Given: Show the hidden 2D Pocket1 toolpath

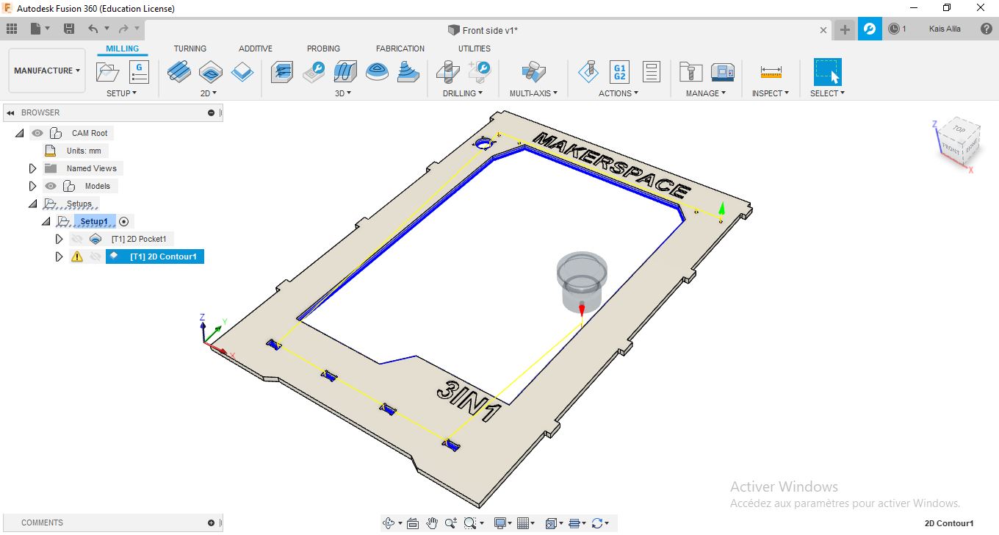Looking at the screenshot, I should [x=76, y=239].
